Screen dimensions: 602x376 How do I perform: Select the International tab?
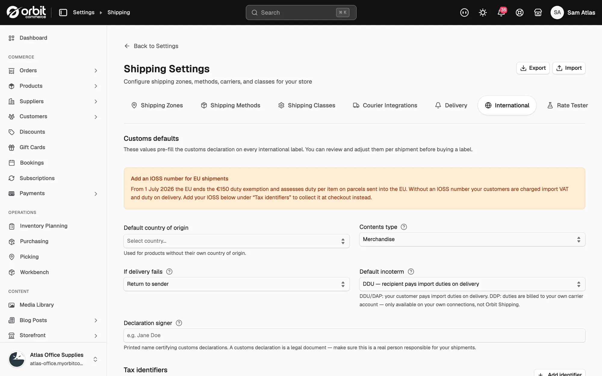coord(507,105)
